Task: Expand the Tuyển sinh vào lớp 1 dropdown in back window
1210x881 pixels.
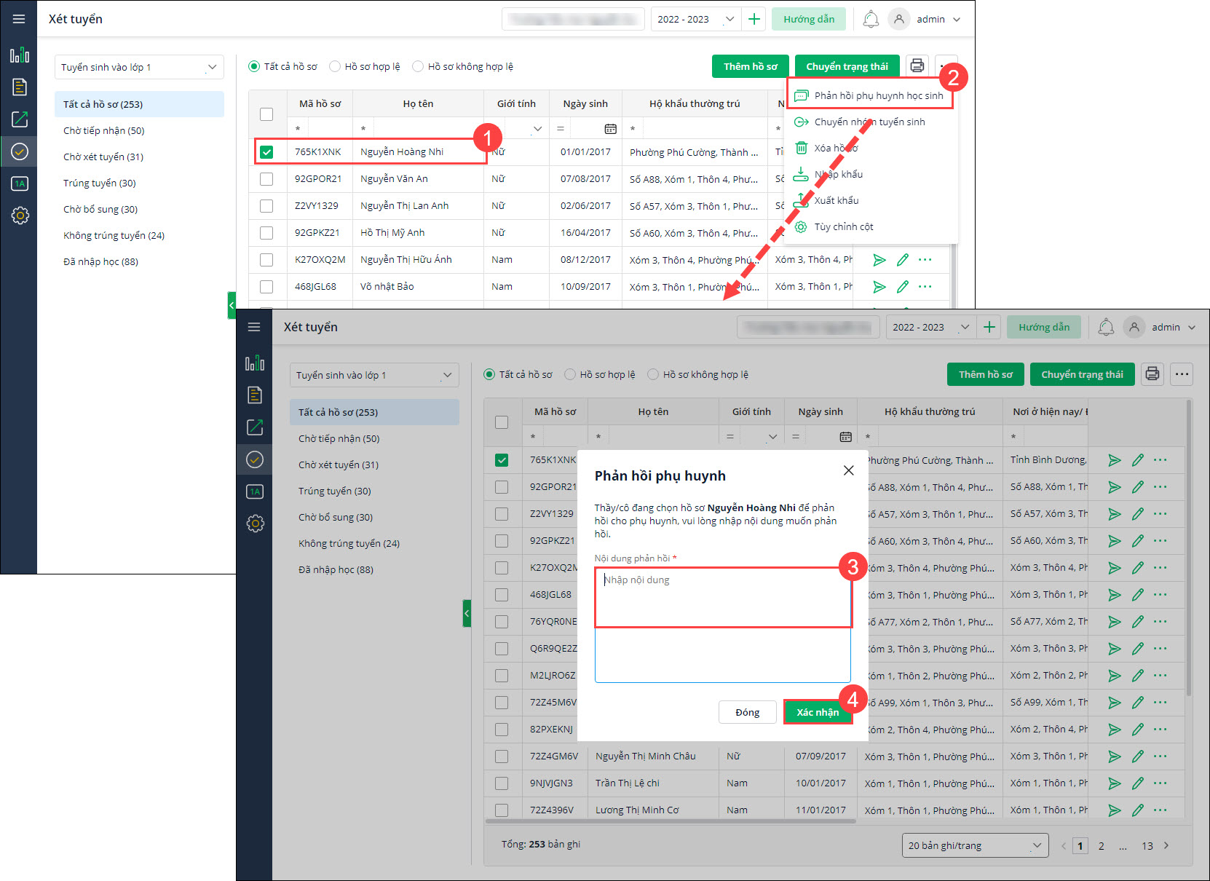Action: 139,67
